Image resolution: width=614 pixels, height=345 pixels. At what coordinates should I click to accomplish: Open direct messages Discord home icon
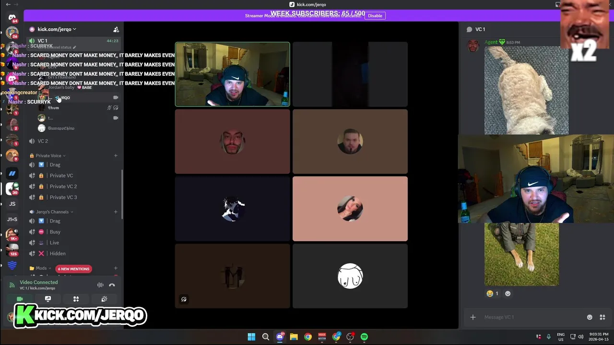coord(12,18)
